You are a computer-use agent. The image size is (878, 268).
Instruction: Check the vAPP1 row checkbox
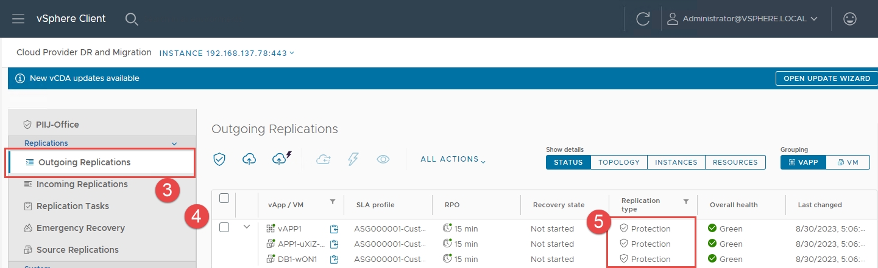[x=224, y=227]
